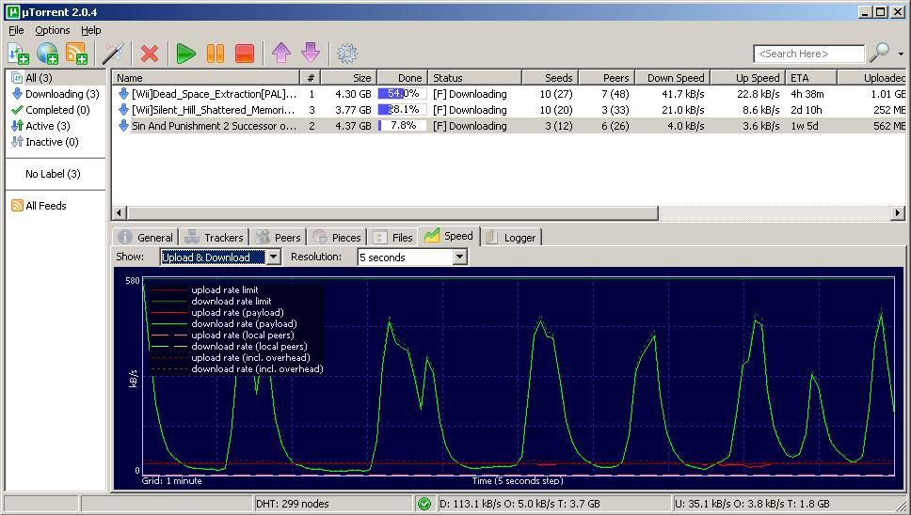This screenshot has width=911, height=515.
Task: Click the 28.1% progress bar
Action: click(402, 110)
